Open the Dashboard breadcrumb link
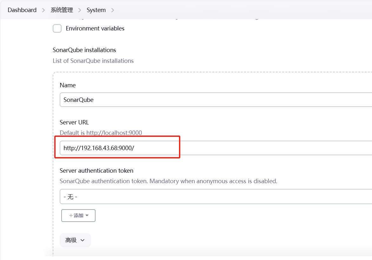This screenshot has width=372, height=260. (22, 10)
